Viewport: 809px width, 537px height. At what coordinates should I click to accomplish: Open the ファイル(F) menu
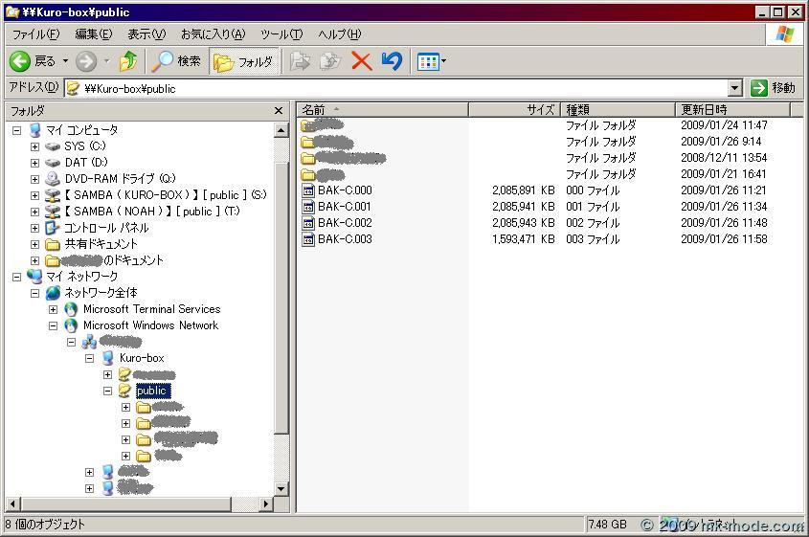pos(35,34)
